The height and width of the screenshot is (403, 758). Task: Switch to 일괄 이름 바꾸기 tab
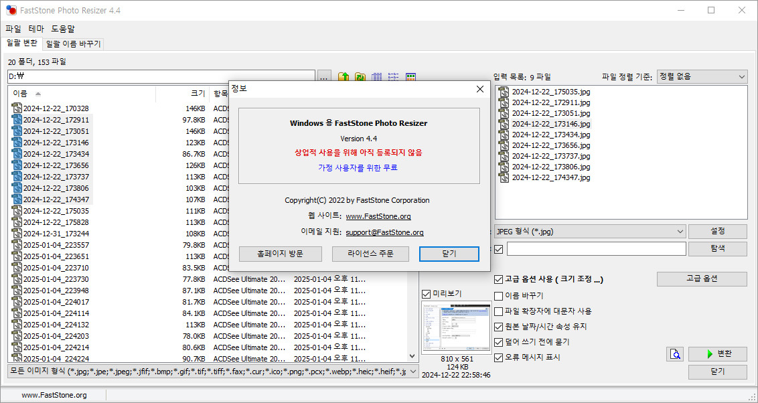tap(74, 44)
